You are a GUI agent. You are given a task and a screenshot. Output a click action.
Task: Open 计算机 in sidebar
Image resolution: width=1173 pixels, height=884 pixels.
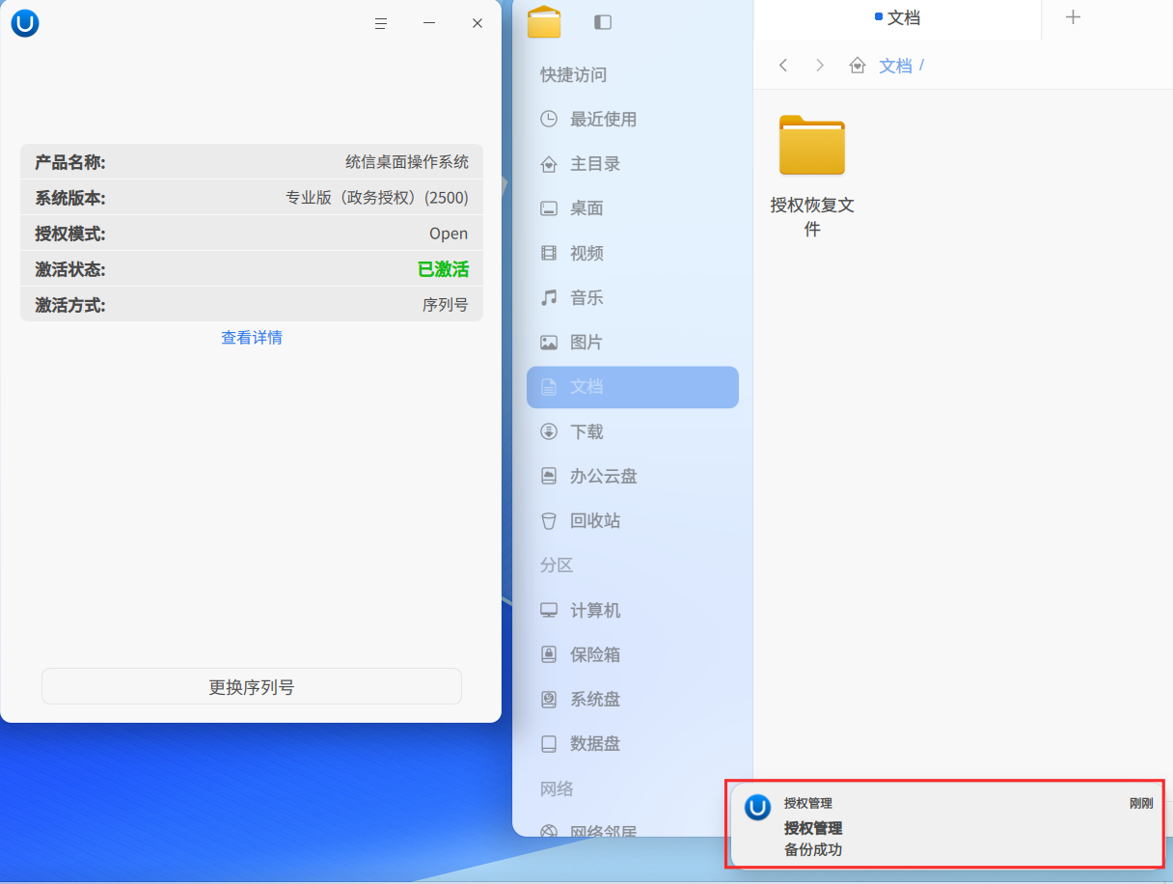click(x=633, y=610)
